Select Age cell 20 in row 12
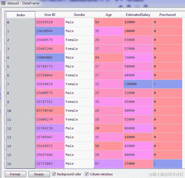Screen dimensions: 185x178 (109, 128)
